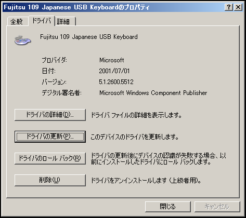Viewport: 246px width, 218px height.
Task: Click the date value 2001/07/01
Action: (114, 71)
